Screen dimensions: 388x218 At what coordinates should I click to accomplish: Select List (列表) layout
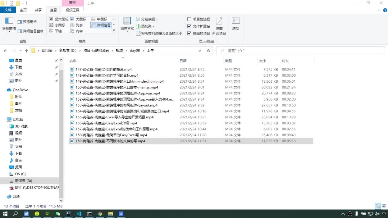click(76, 25)
